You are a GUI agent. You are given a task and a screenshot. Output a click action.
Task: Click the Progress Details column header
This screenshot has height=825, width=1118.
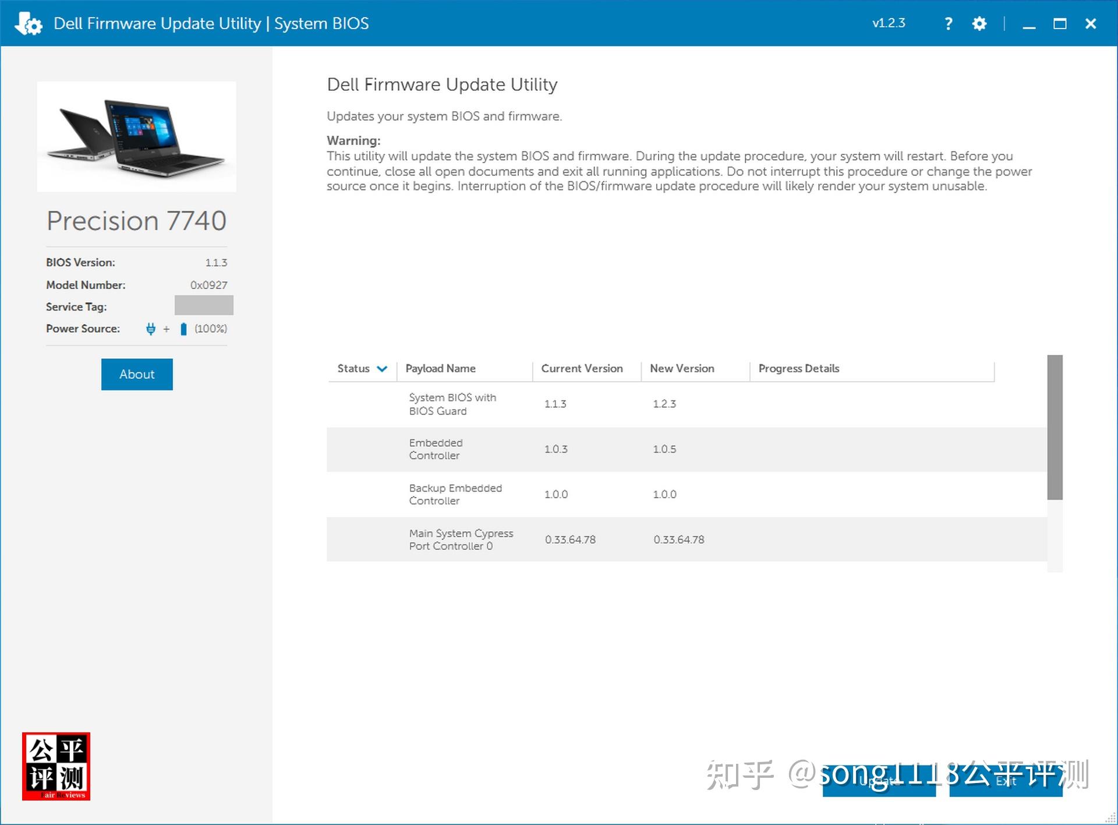[x=798, y=369]
